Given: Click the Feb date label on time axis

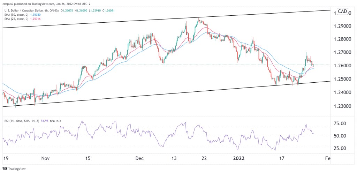Looking at the screenshot, I should tap(327, 158).
